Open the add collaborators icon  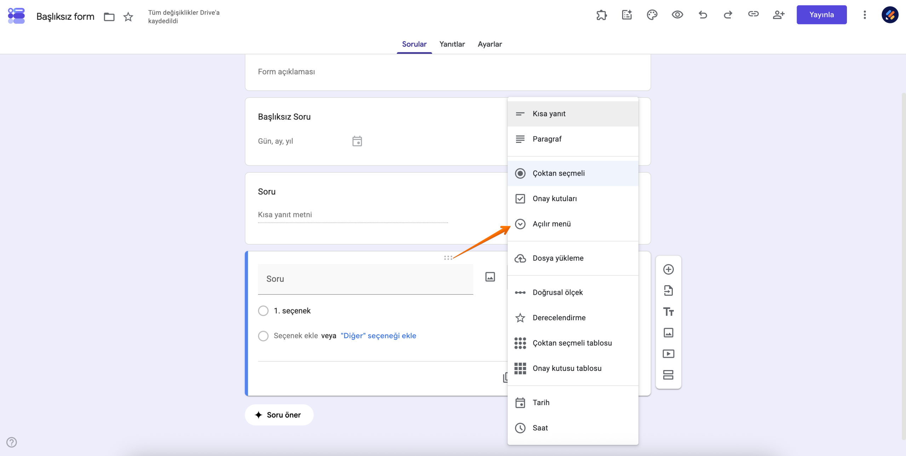click(779, 15)
